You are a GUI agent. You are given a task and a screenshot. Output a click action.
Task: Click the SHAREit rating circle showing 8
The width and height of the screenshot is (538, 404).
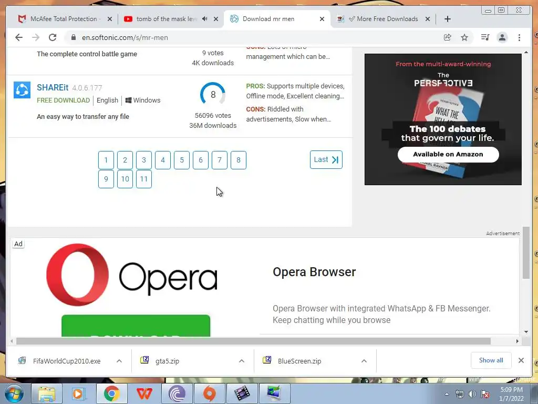click(x=213, y=95)
